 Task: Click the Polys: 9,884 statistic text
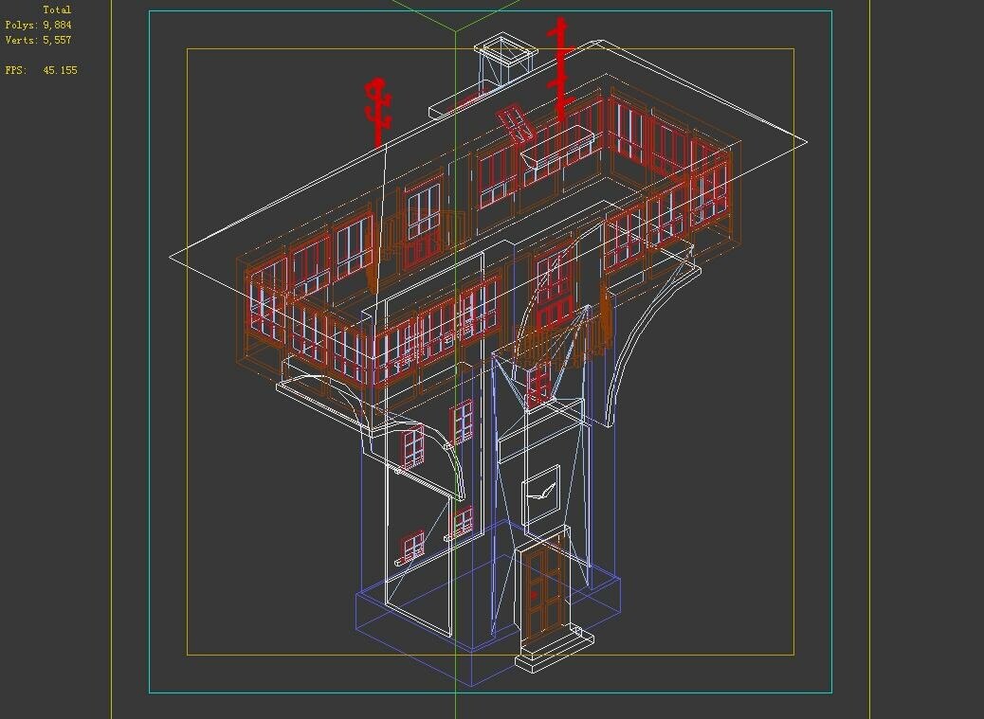pyautogui.click(x=39, y=23)
